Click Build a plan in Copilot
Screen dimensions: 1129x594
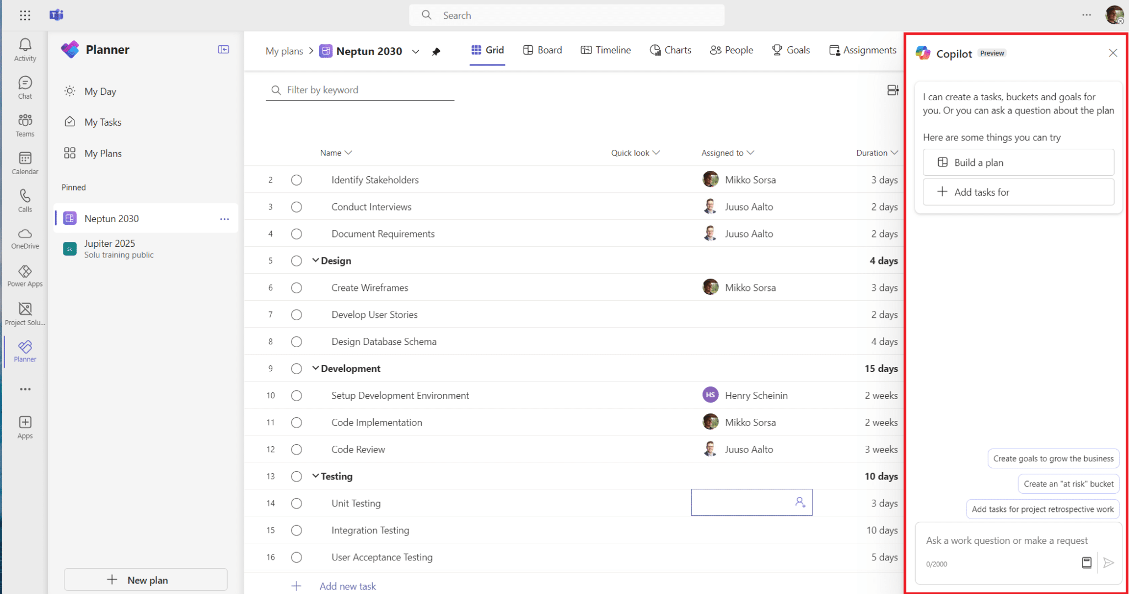1018,162
